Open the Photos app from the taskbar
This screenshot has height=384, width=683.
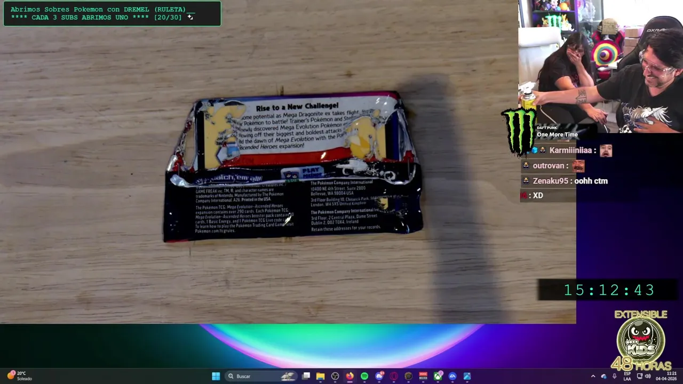pos(467,376)
